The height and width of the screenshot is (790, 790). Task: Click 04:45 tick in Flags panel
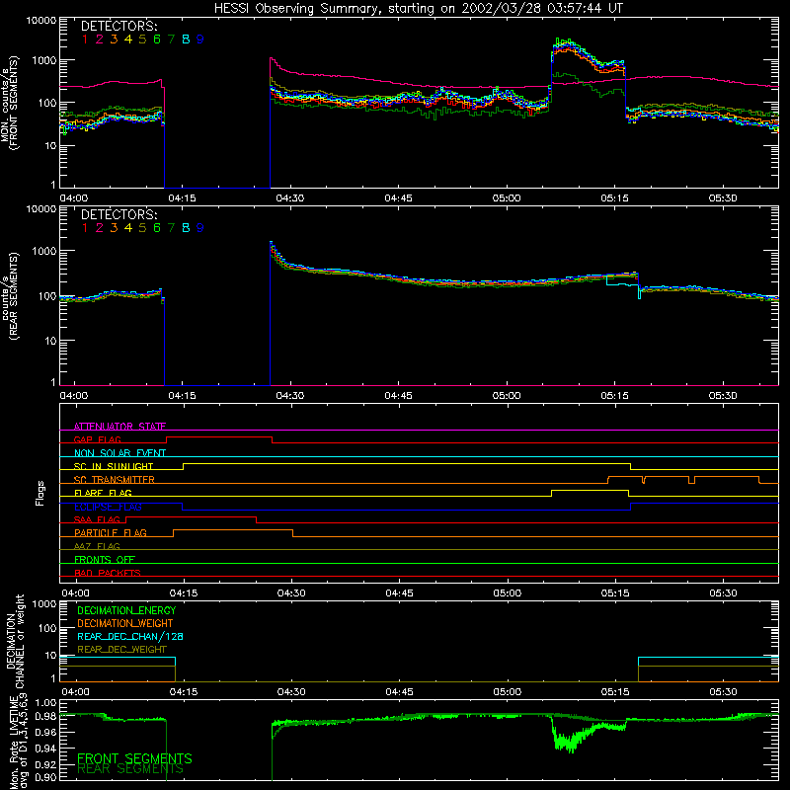pos(399,593)
